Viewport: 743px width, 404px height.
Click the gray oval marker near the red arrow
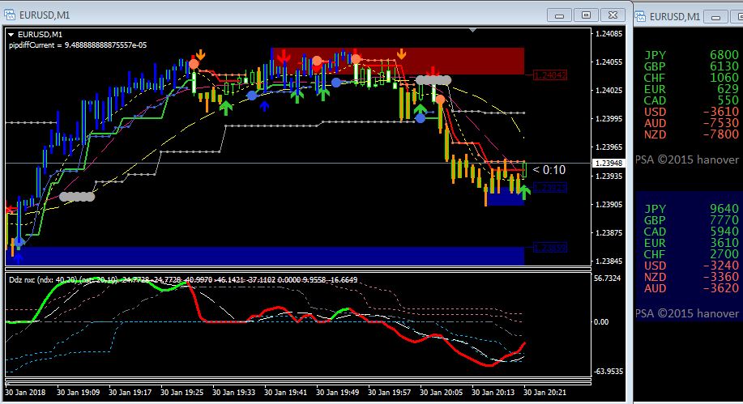click(433, 80)
